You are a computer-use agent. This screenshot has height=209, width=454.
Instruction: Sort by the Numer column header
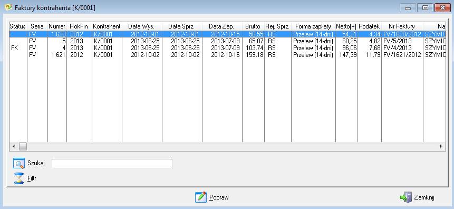[57, 26]
